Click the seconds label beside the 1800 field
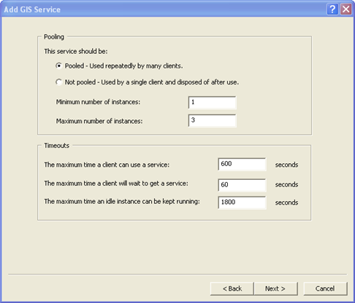This screenshot has width=355, height=303. click(286, 202)
